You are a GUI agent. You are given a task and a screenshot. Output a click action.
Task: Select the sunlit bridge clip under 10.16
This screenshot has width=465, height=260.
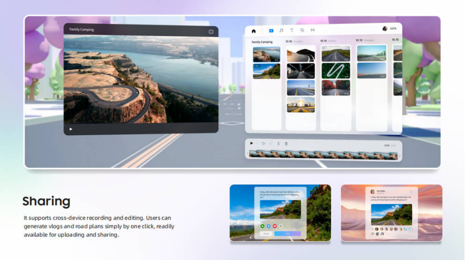pyautogui.click(x=301, y=105)
